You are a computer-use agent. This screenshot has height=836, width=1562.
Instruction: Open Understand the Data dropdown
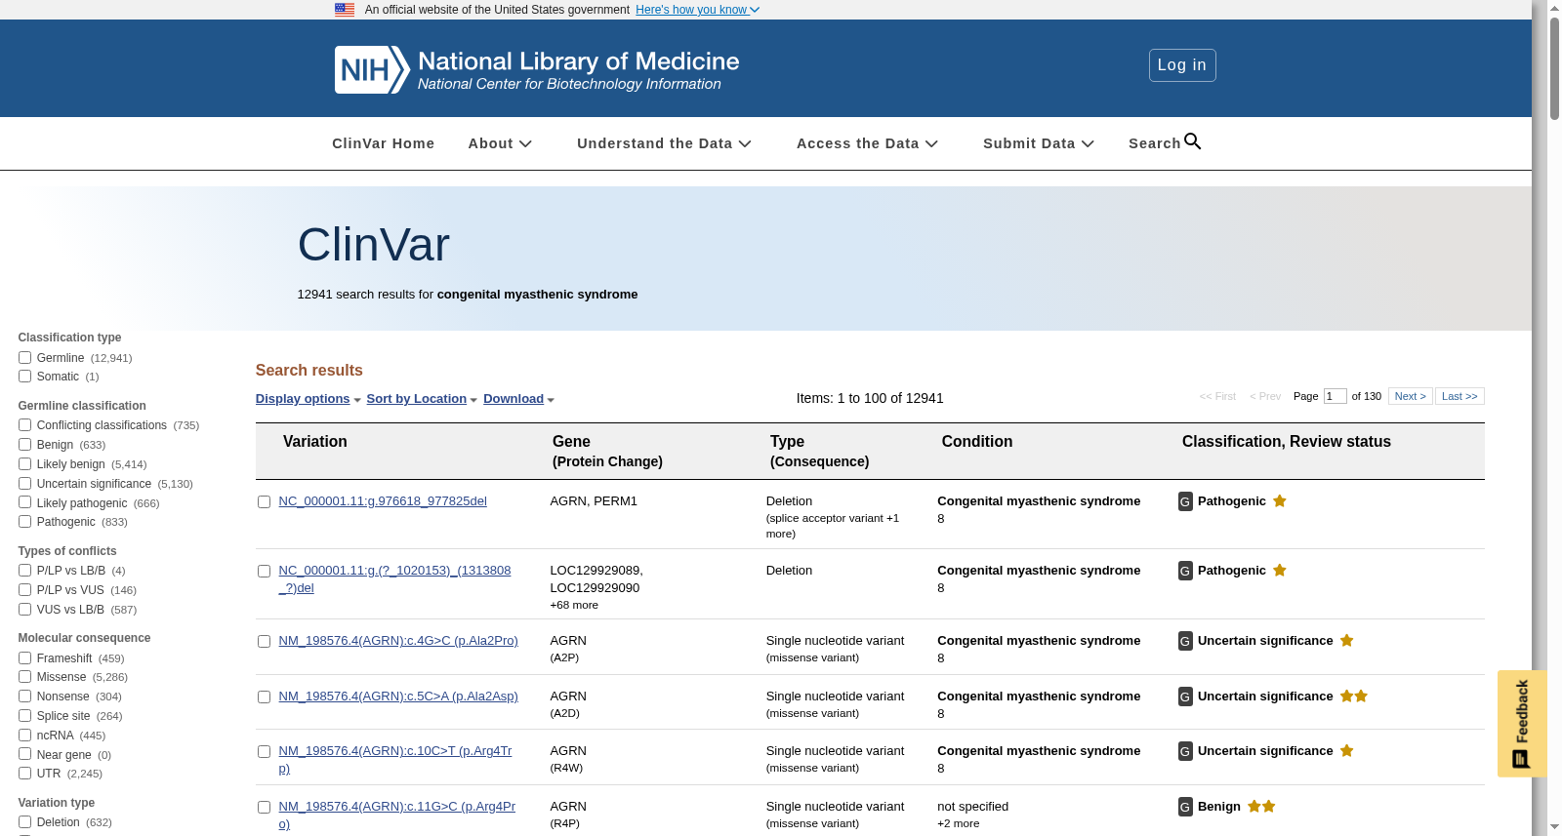(x=664, y=143)
